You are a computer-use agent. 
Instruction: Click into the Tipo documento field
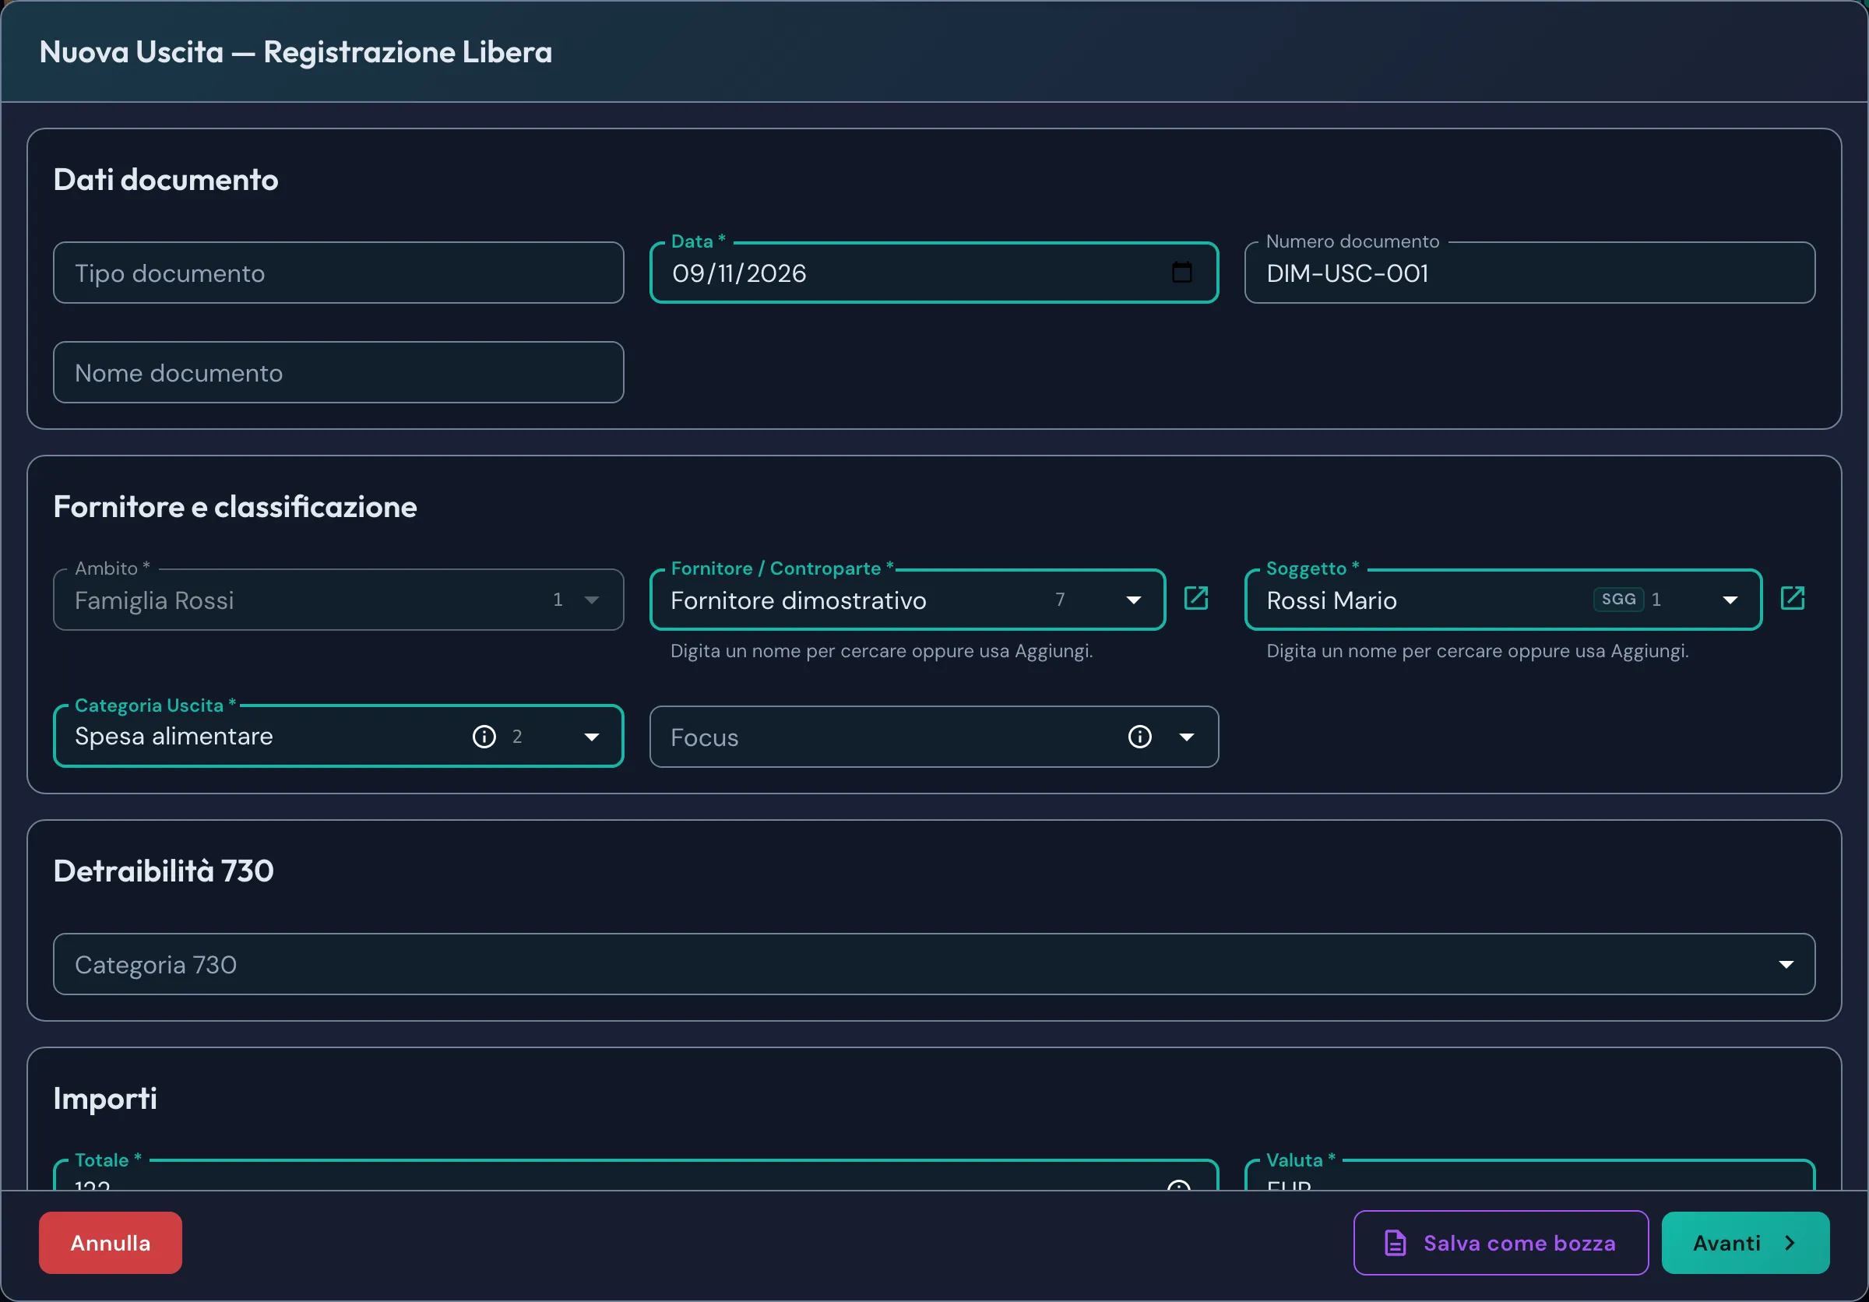(x=339, y=273)
